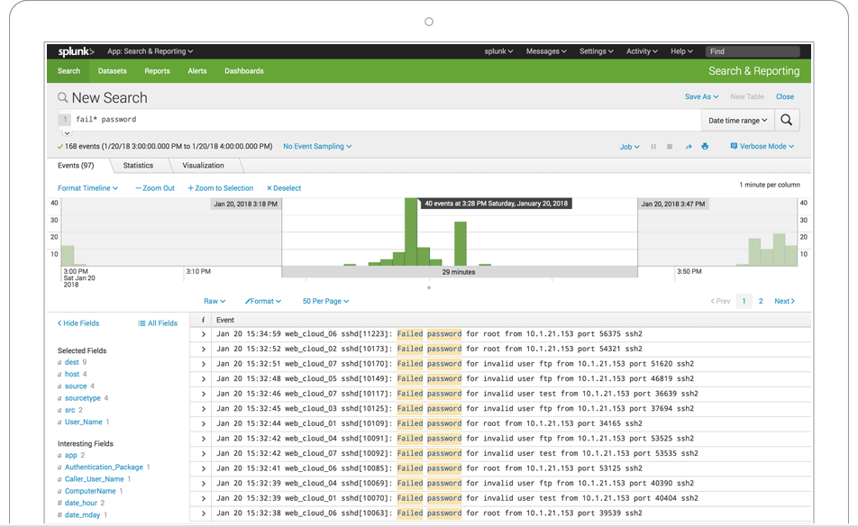Image resolution: width=858 pixels, height=527 pixels.
Task: Open the 50 Per Page dropdown
Action: point(325,301)
